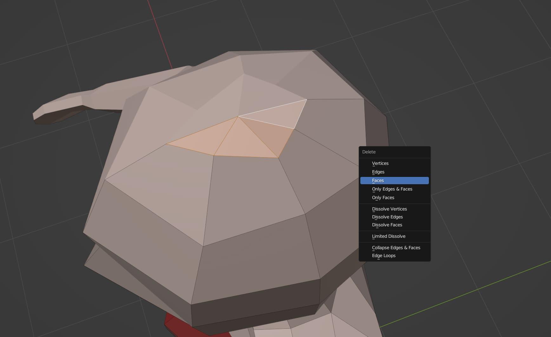Choose Vertices in the Delete menu
551x337 pixels.
pyautogui.click(x=394, y=163)
